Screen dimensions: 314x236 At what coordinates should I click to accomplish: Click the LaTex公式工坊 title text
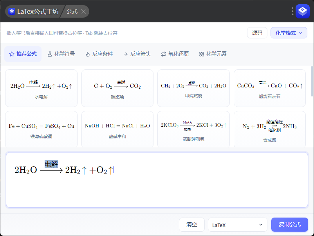38,11
